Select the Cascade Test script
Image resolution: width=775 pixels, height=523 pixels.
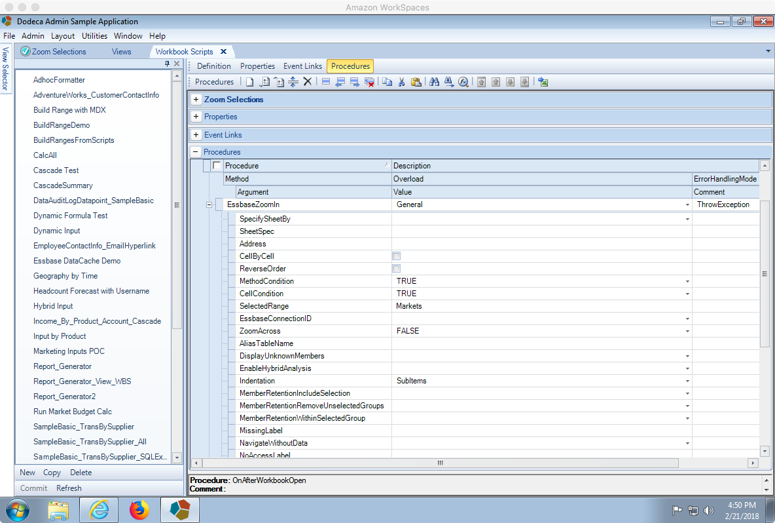click(x=56, y=170)
